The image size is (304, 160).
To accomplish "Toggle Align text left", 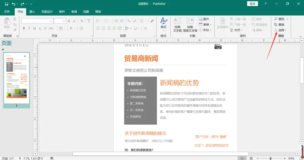I will (98, 28).
